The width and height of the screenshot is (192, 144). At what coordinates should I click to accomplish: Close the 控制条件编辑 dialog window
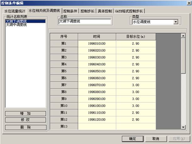pyautogui.click(x=189, y=3)
